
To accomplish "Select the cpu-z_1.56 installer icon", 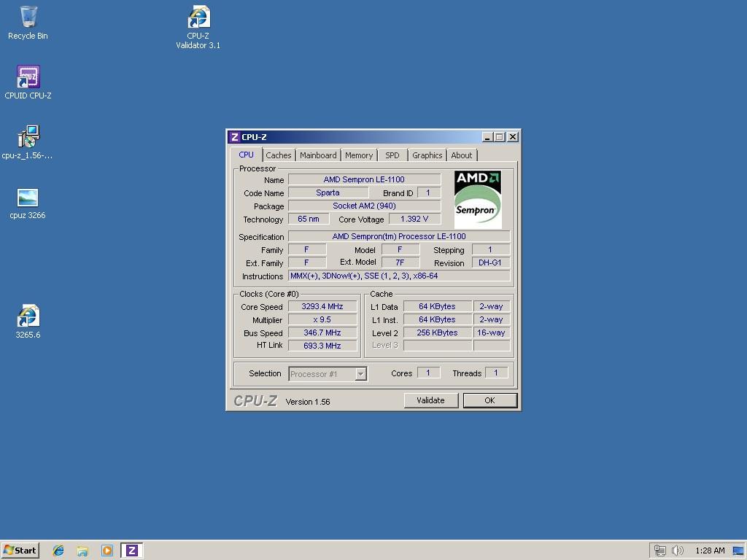I will tap(28, 142).
